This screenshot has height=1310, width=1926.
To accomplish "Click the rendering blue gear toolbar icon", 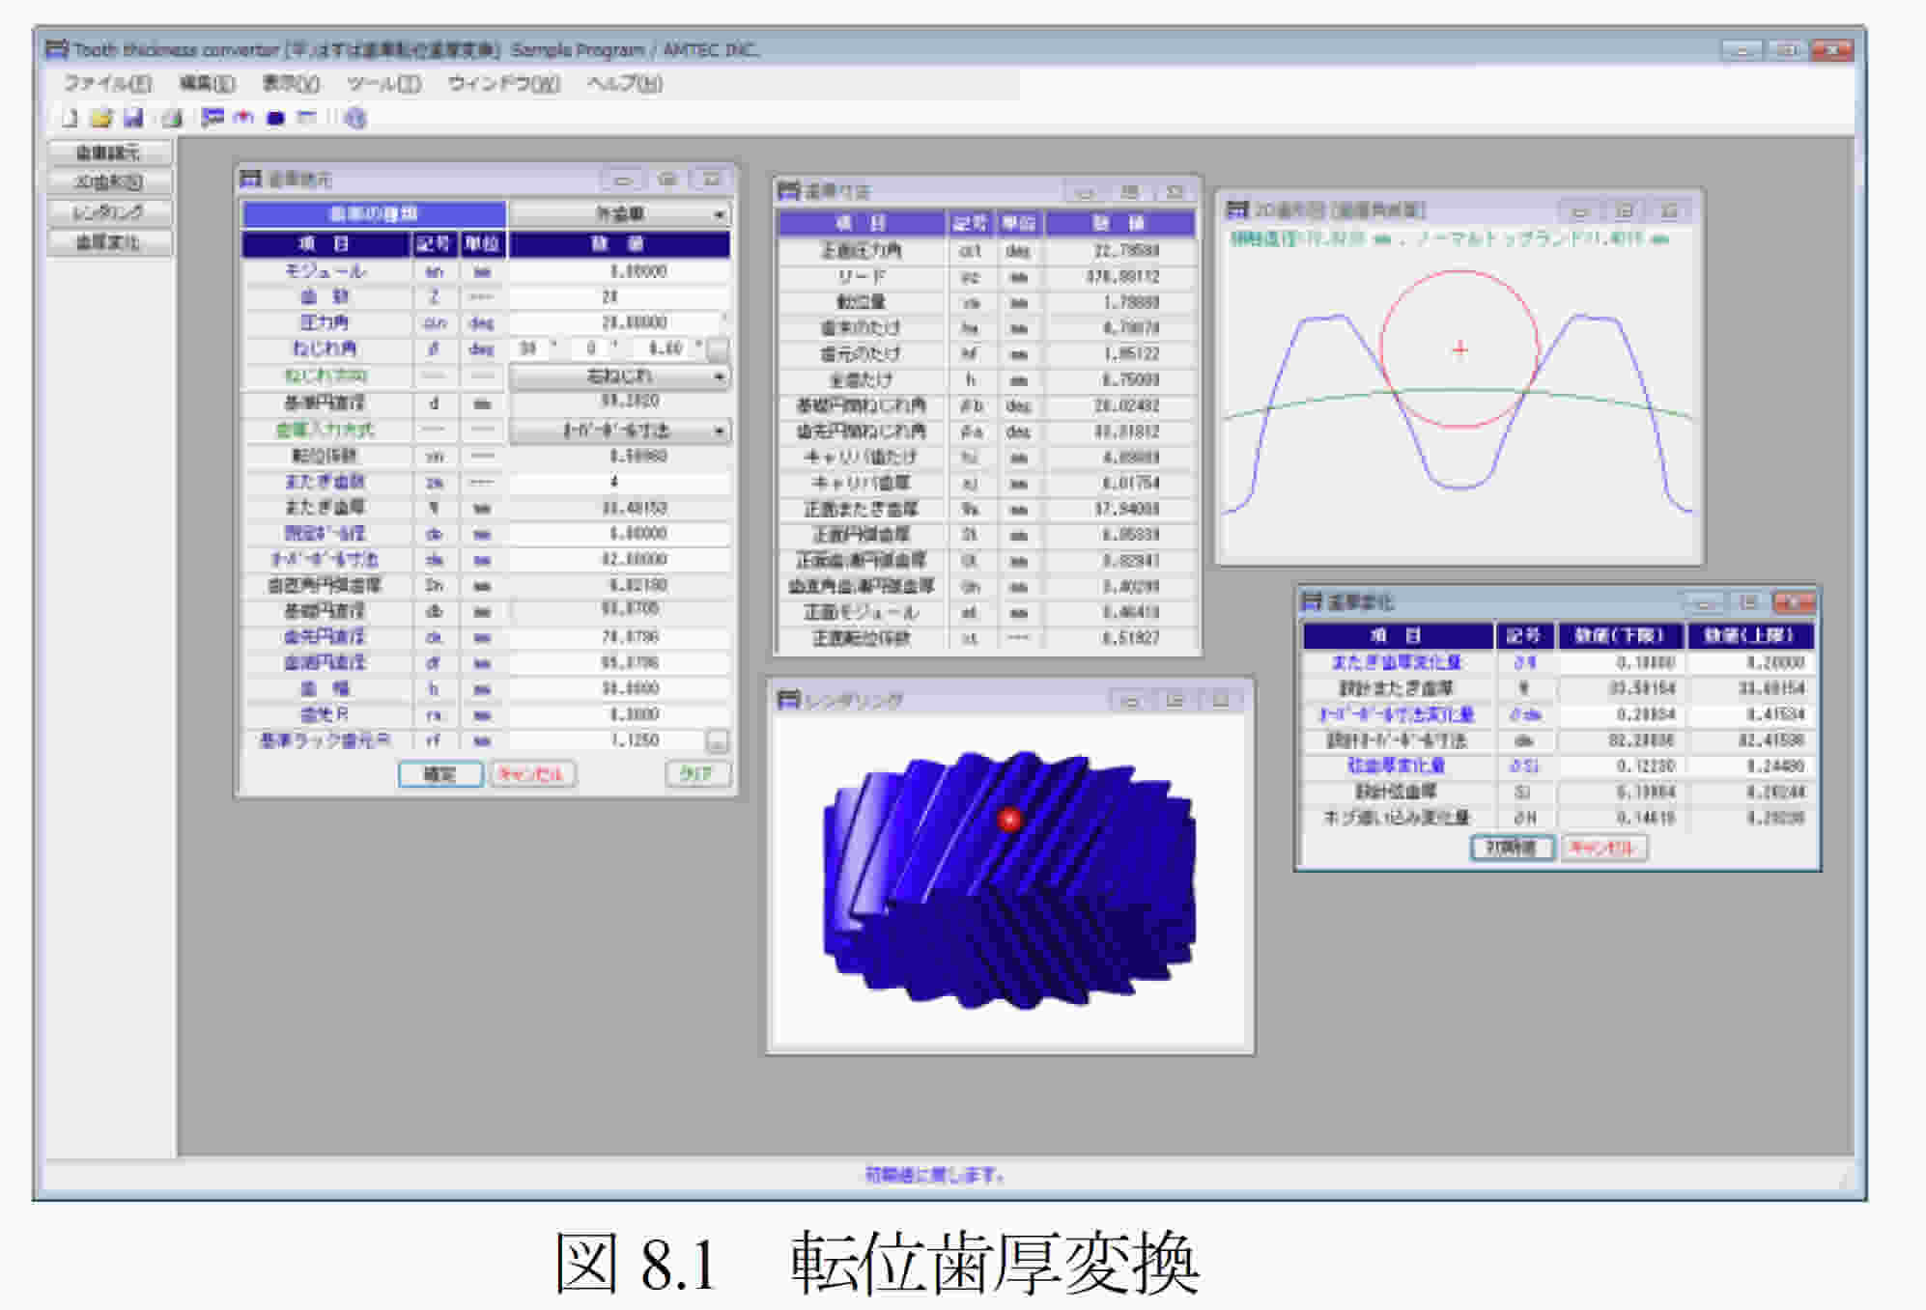I will pos(275,118).
